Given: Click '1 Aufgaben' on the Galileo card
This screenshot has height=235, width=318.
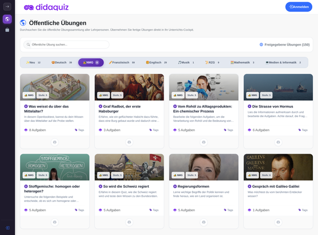Looking at the screenshot, I should 259,210.
